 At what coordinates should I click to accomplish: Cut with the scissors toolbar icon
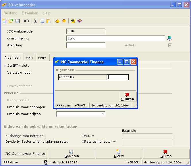(x=35, y=21)
